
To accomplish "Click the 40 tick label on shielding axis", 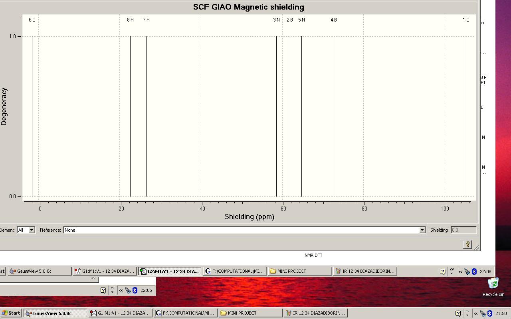I will click(x=202, y=209).
